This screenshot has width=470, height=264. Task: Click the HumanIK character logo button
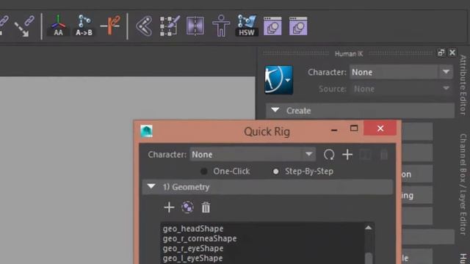tap(279, 80)
